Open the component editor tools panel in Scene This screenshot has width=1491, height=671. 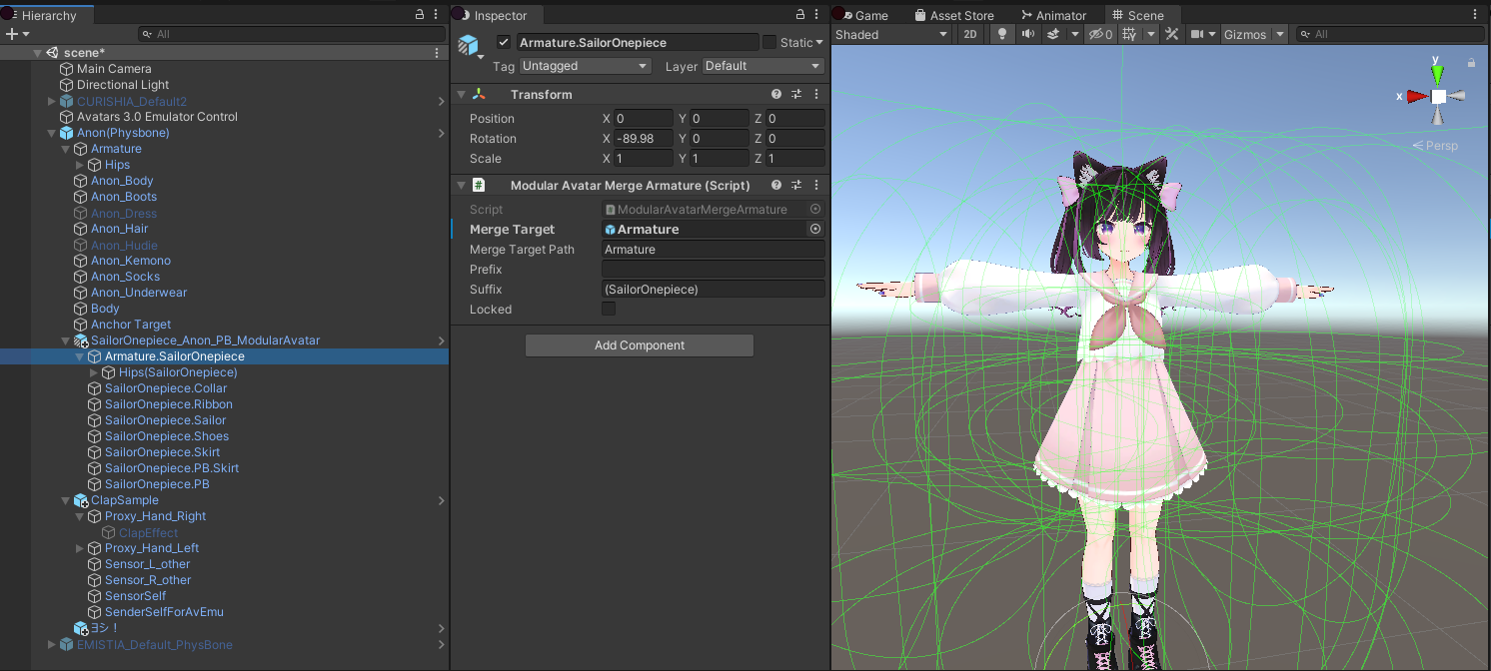click(1172, 34)
